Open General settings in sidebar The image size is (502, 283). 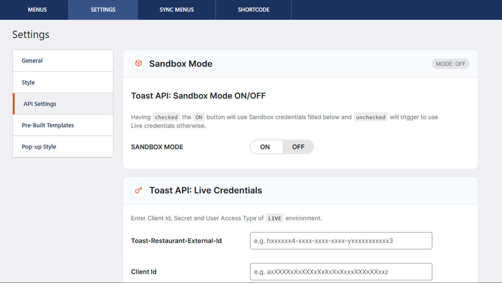[x=63, y=61]
